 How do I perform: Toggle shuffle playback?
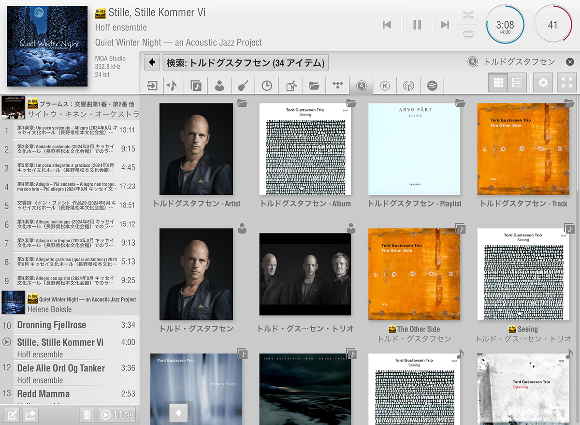pyautogui.click(x=467, y=15)
